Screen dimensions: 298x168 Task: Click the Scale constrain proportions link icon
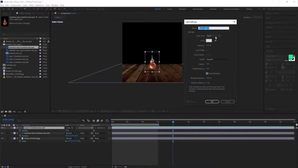tap(66, 141)
